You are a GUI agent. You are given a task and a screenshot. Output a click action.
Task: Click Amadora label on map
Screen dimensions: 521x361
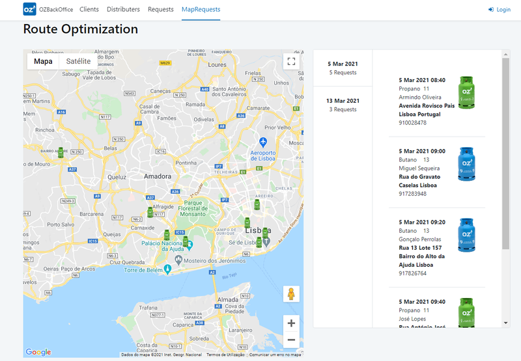point(158,176)
